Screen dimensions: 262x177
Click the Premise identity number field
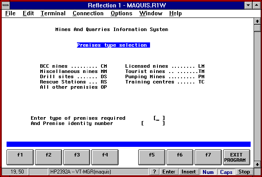click(153, 123)
